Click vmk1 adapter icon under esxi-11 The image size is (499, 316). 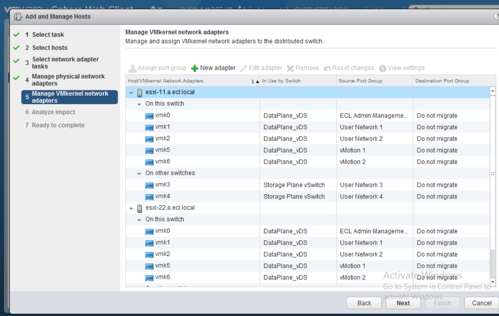[149, 128]
